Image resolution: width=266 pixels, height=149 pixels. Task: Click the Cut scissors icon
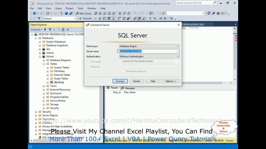[x=120, y=13]
